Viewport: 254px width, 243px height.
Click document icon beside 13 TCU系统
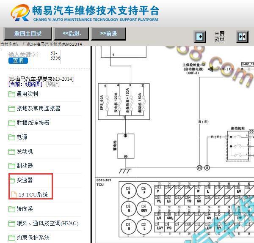14,195
